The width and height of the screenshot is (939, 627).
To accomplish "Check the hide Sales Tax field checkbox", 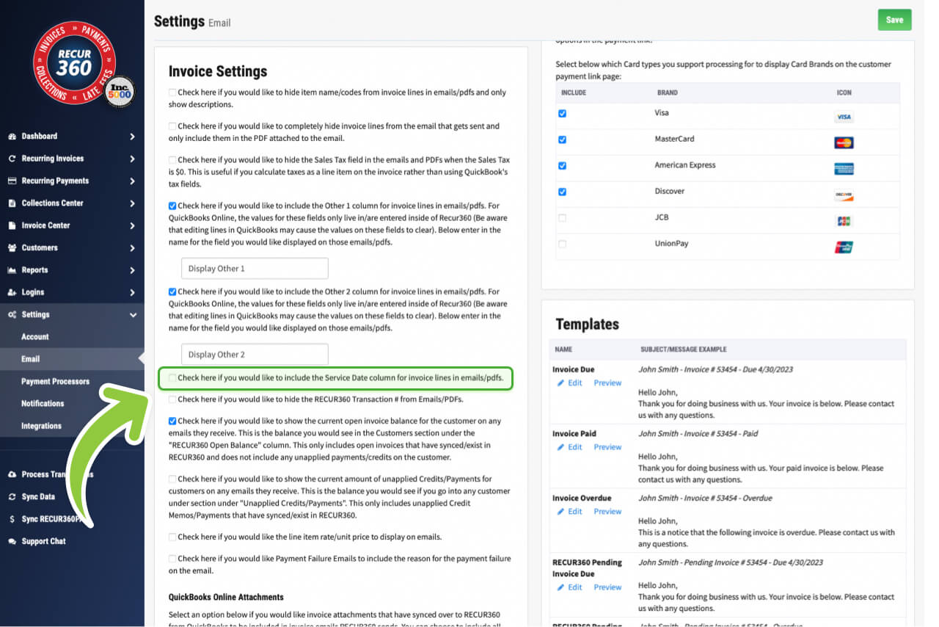I will (x=172, y=160).
